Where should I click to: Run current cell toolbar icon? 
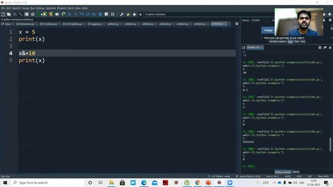(x=45, y=14)
